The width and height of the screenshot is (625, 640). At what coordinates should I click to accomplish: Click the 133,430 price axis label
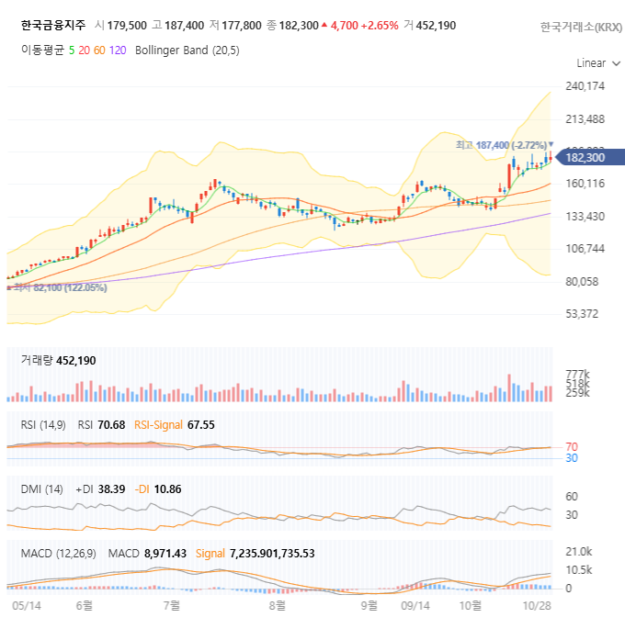(x=585, y=217)
